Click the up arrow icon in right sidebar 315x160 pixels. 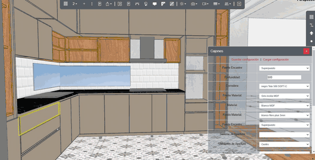coord(312,33)
